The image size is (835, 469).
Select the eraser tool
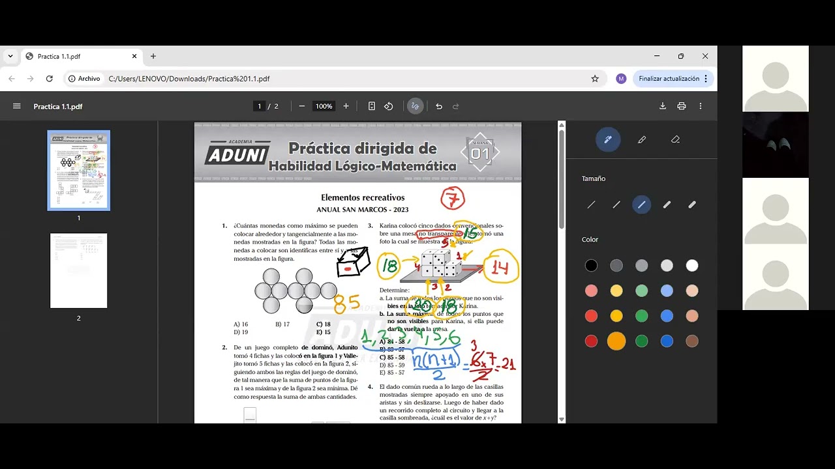pos(675,139)
